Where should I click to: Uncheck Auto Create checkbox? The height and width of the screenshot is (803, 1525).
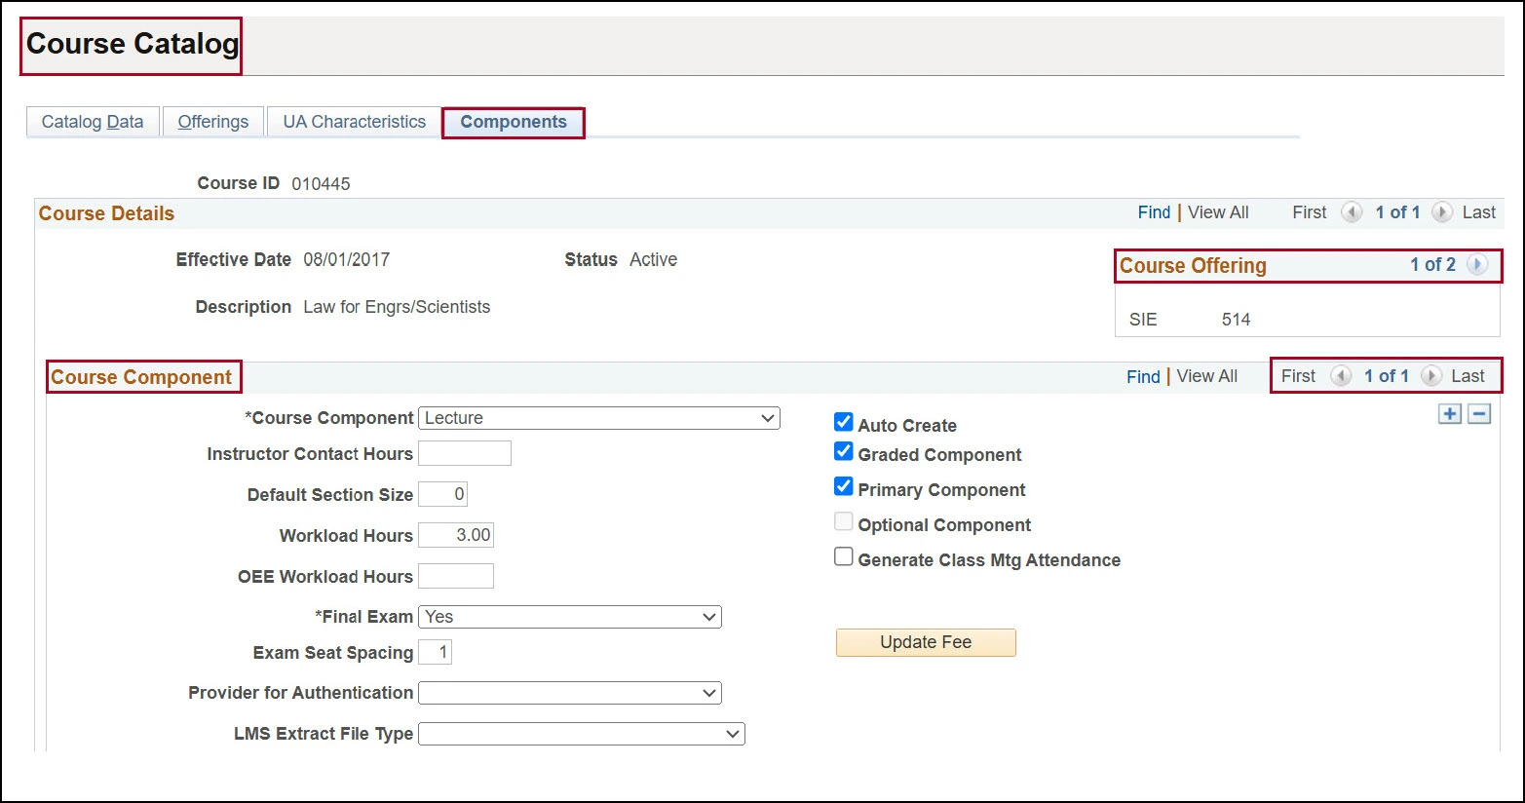point(844,422)
